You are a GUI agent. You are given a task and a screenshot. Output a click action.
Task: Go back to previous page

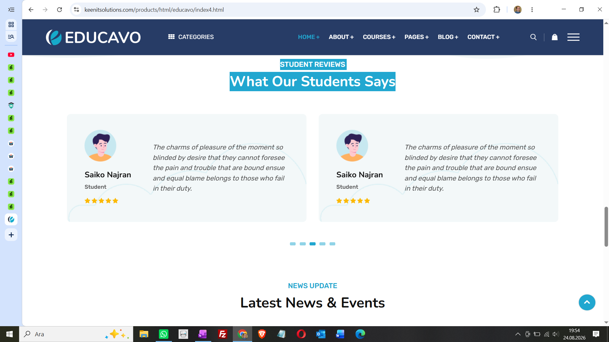tap(31, 9)
